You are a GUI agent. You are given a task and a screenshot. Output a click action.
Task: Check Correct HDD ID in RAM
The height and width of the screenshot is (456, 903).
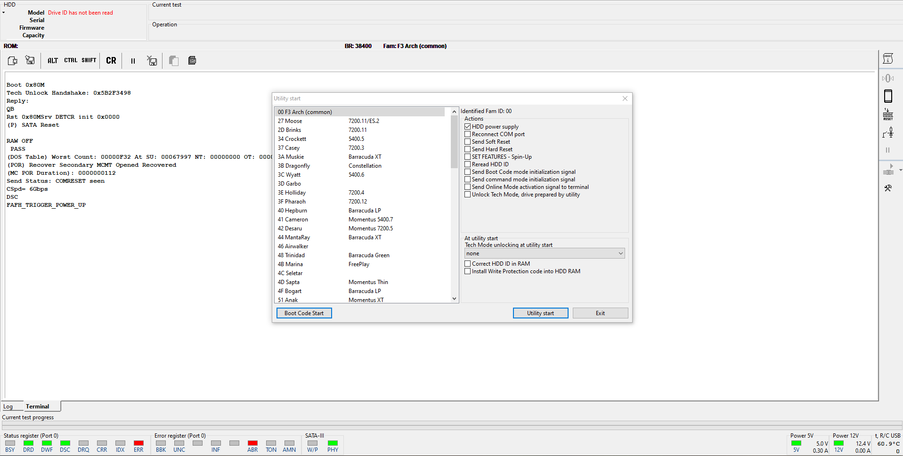(468, 264)
